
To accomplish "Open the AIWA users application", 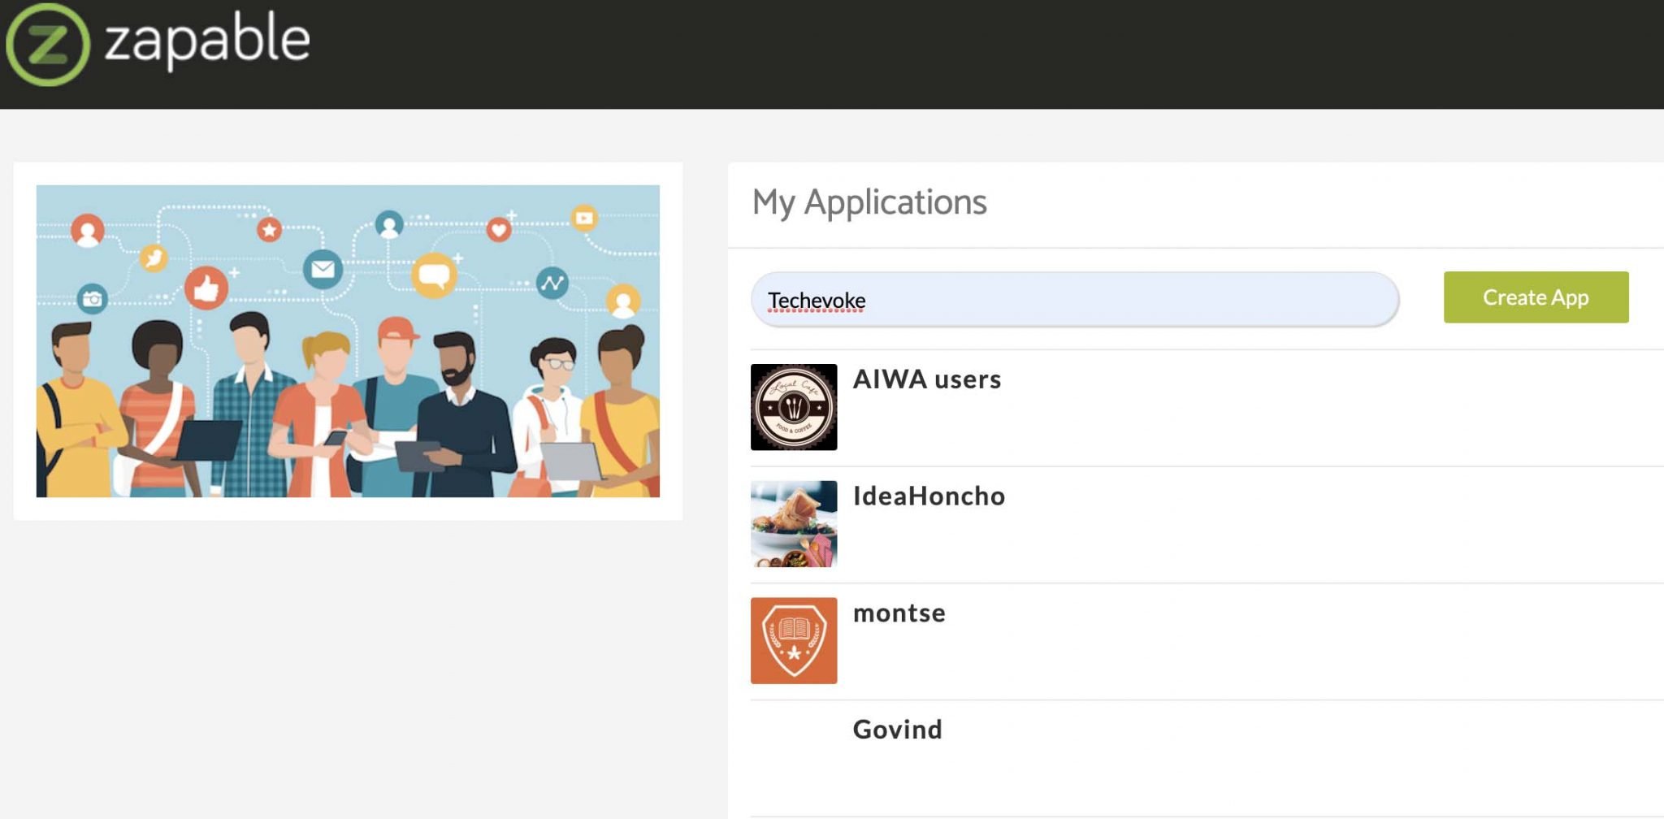I will [926, 379].
